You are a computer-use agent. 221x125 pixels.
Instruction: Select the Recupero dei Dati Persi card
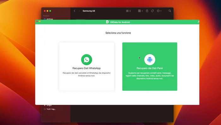coord(150,66)
